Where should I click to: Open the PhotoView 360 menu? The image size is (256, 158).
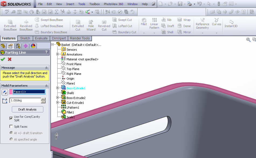coord(114,4)
